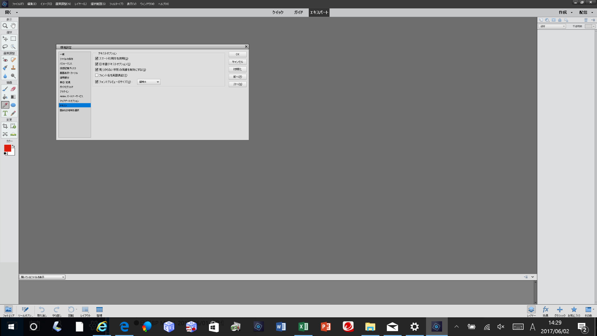The height and width of the screenshot is (336, 597).
Task: Open the opacity dropdown arrow
Action: pyautogui.click(x=594, y=26)
